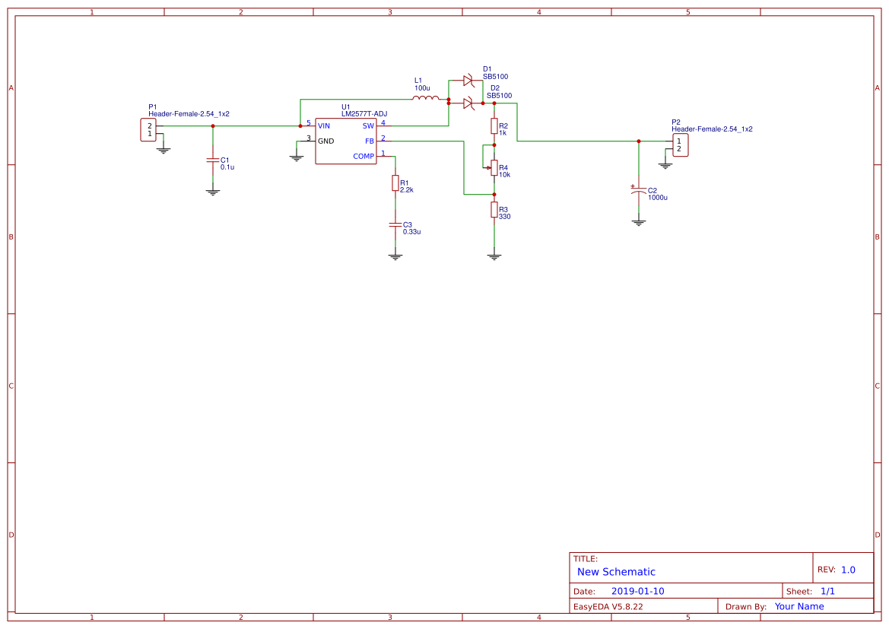Select the ground symbol below R3
The width and height of the screenshot is (889, 629).
coord(494,256)
